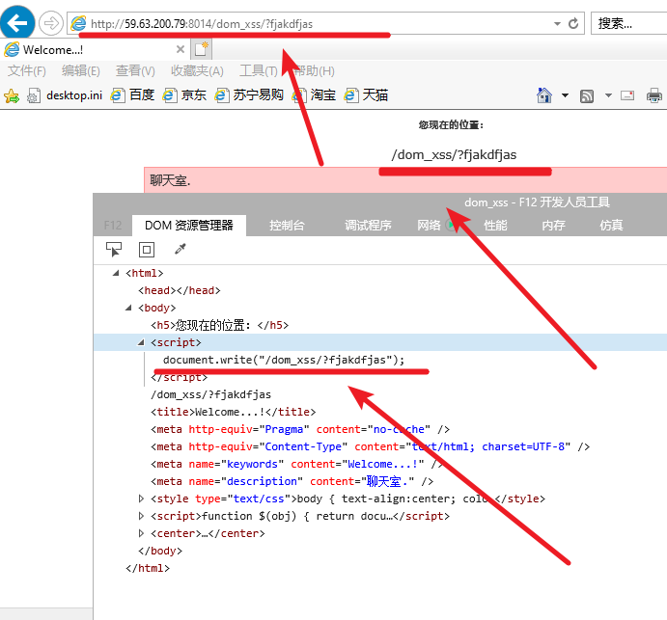The height and width of the screenshot is (620, 667).
Task: Open the desktop.ini favorites link
Action: click(66, 95)
